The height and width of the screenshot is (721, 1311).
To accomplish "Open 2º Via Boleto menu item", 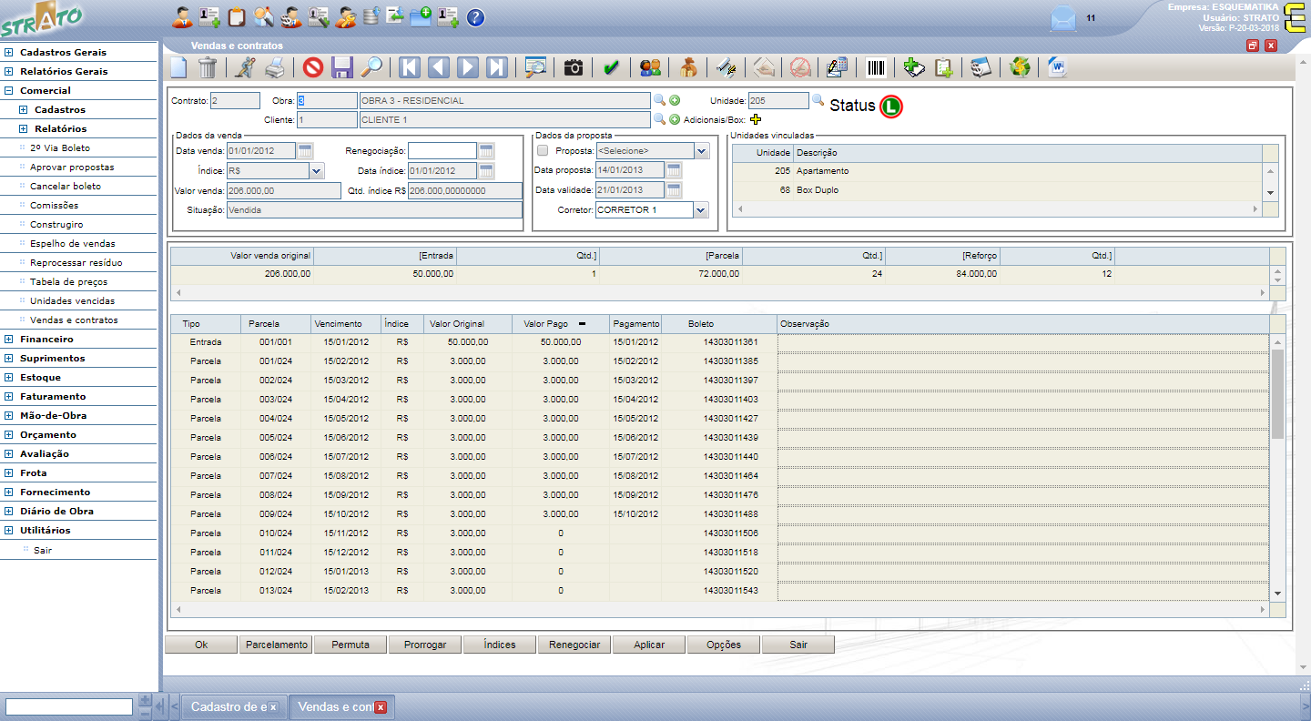I will (x=60, y=147).
